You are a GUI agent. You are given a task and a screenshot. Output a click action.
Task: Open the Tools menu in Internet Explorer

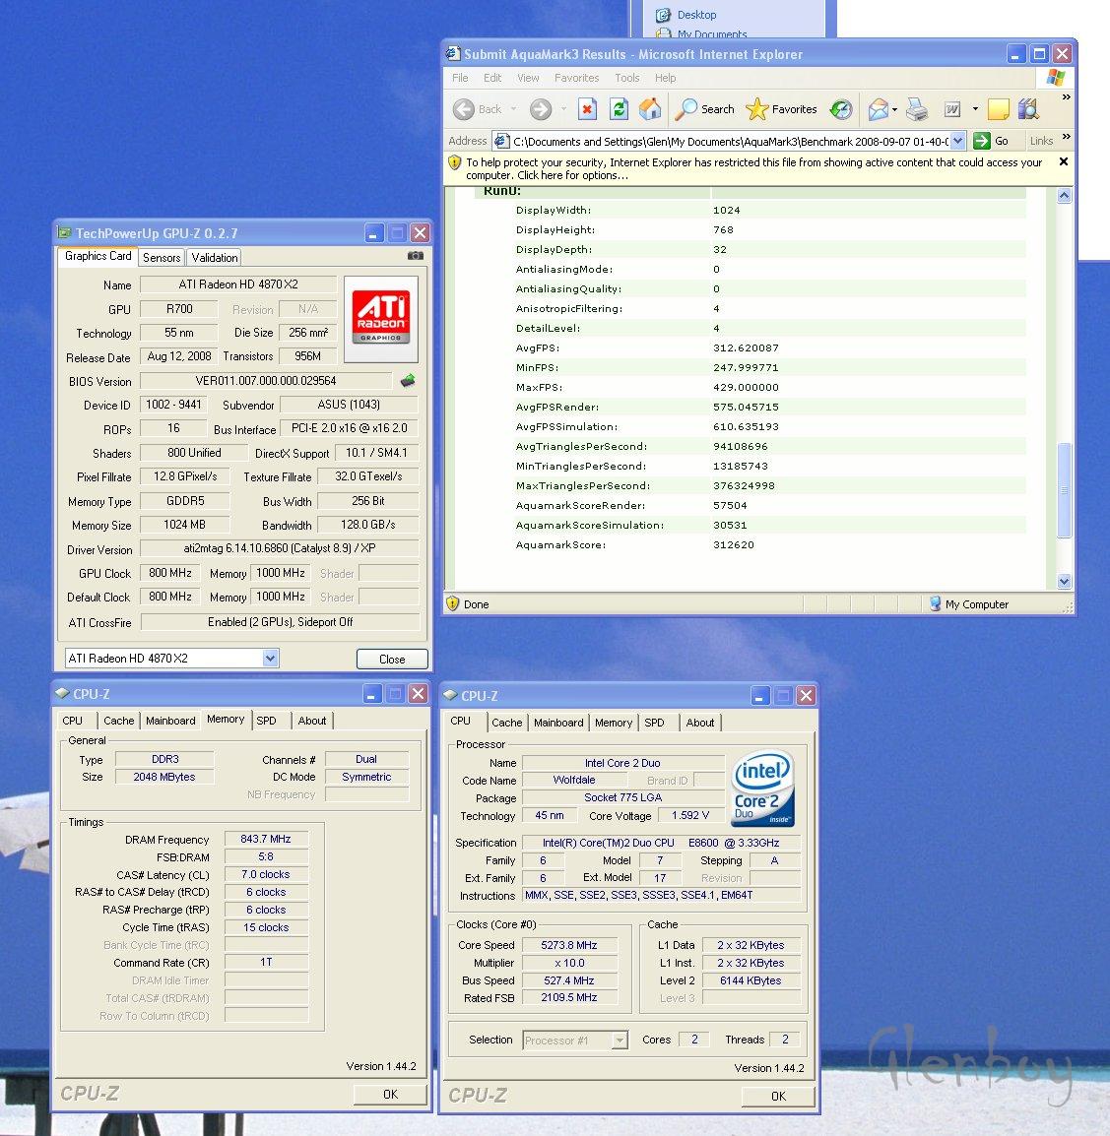pyautogui.click(x=626, y=78)
